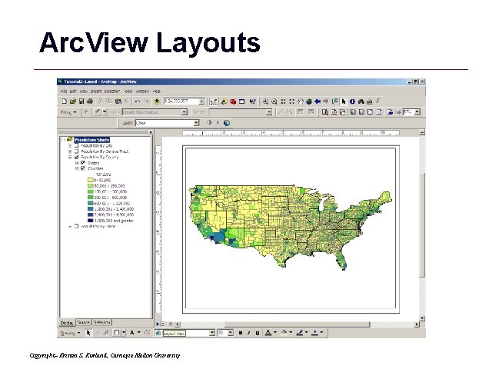Viewport: 492px width, 369px height.
Task: Open the Editor toolbar icon beside the scale box
Action: (x=214, y=101)
